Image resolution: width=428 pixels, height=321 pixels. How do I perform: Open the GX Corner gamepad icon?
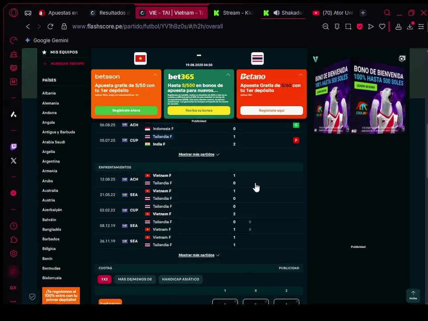pos(28,13)
